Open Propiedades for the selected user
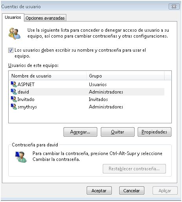The height and width of the screenshot is (202, 182). tap(155, 132)
